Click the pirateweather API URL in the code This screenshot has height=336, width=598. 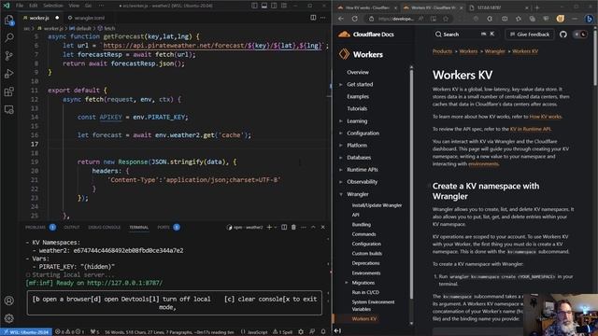pos(213,46)
